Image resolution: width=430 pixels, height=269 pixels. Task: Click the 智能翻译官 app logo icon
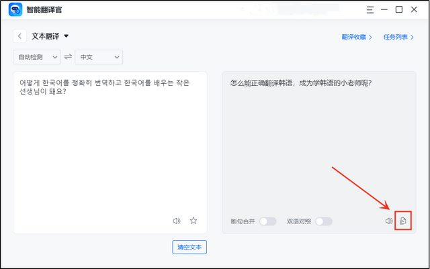[15, 9]
